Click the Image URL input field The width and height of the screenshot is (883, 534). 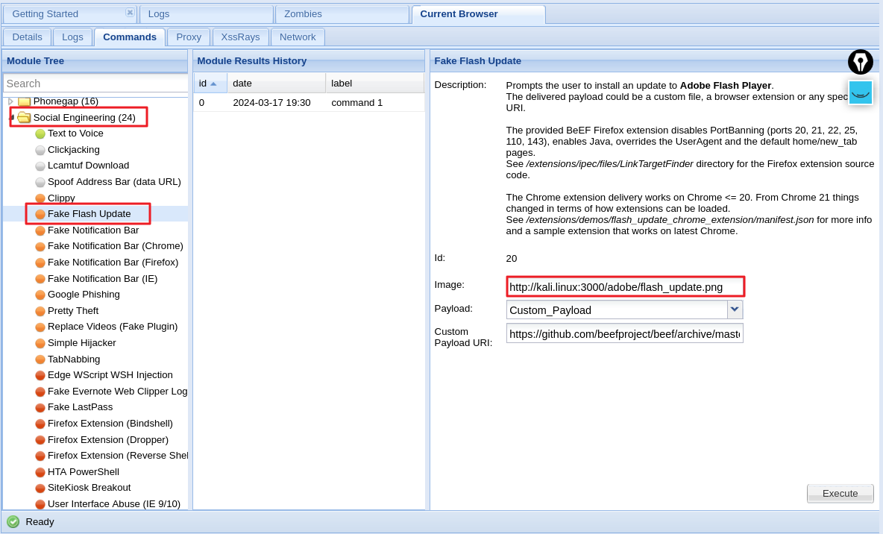625,286
